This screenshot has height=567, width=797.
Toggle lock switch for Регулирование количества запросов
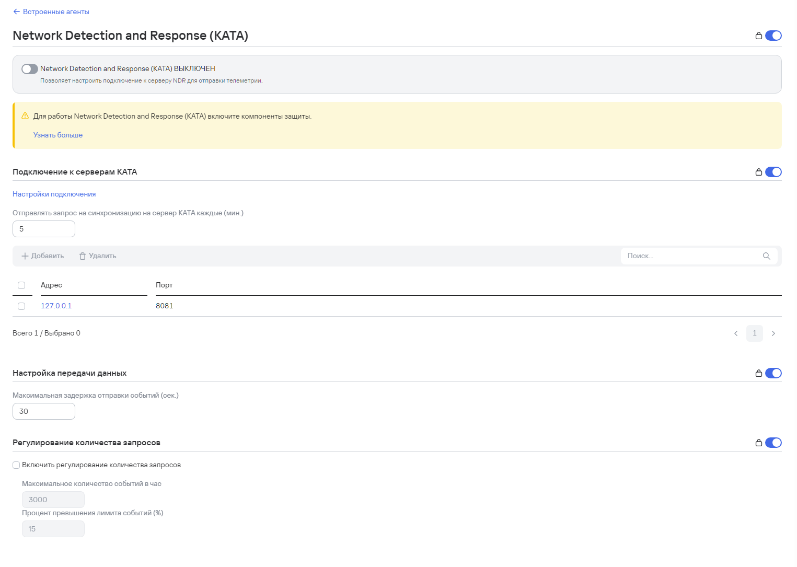(773, 443)
